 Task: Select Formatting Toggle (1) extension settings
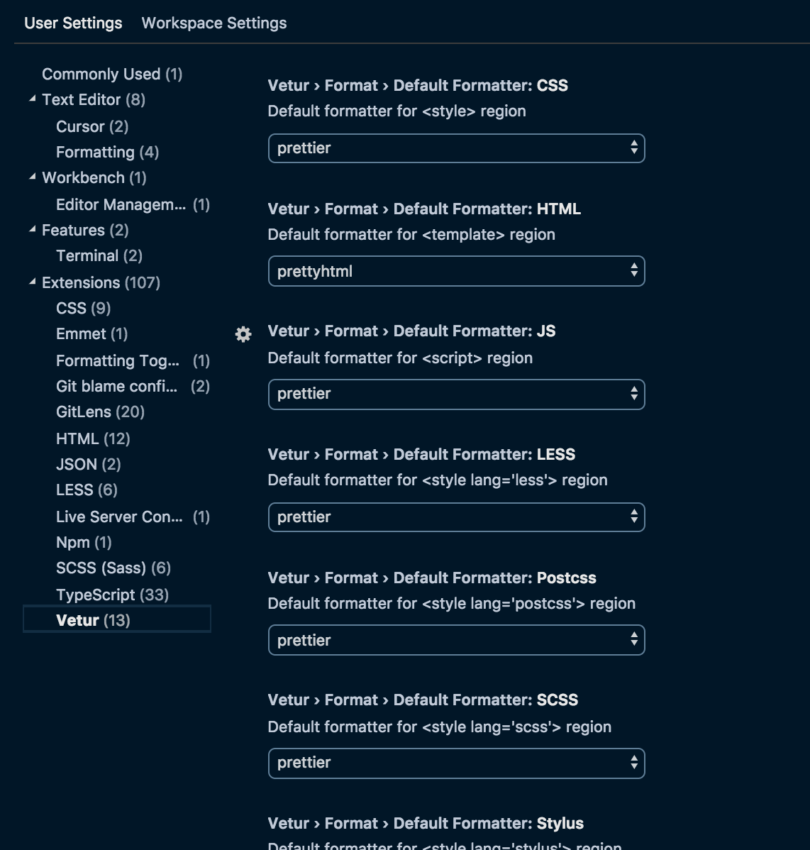coord(133,361)
